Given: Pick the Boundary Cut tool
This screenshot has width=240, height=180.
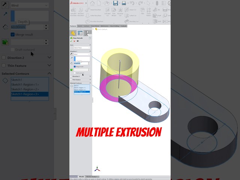Looking at the screenshot, I should click(131, 21).
